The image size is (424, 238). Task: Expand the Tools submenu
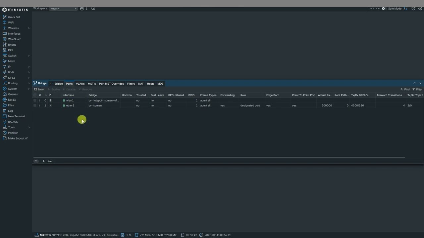pos(29,127)
